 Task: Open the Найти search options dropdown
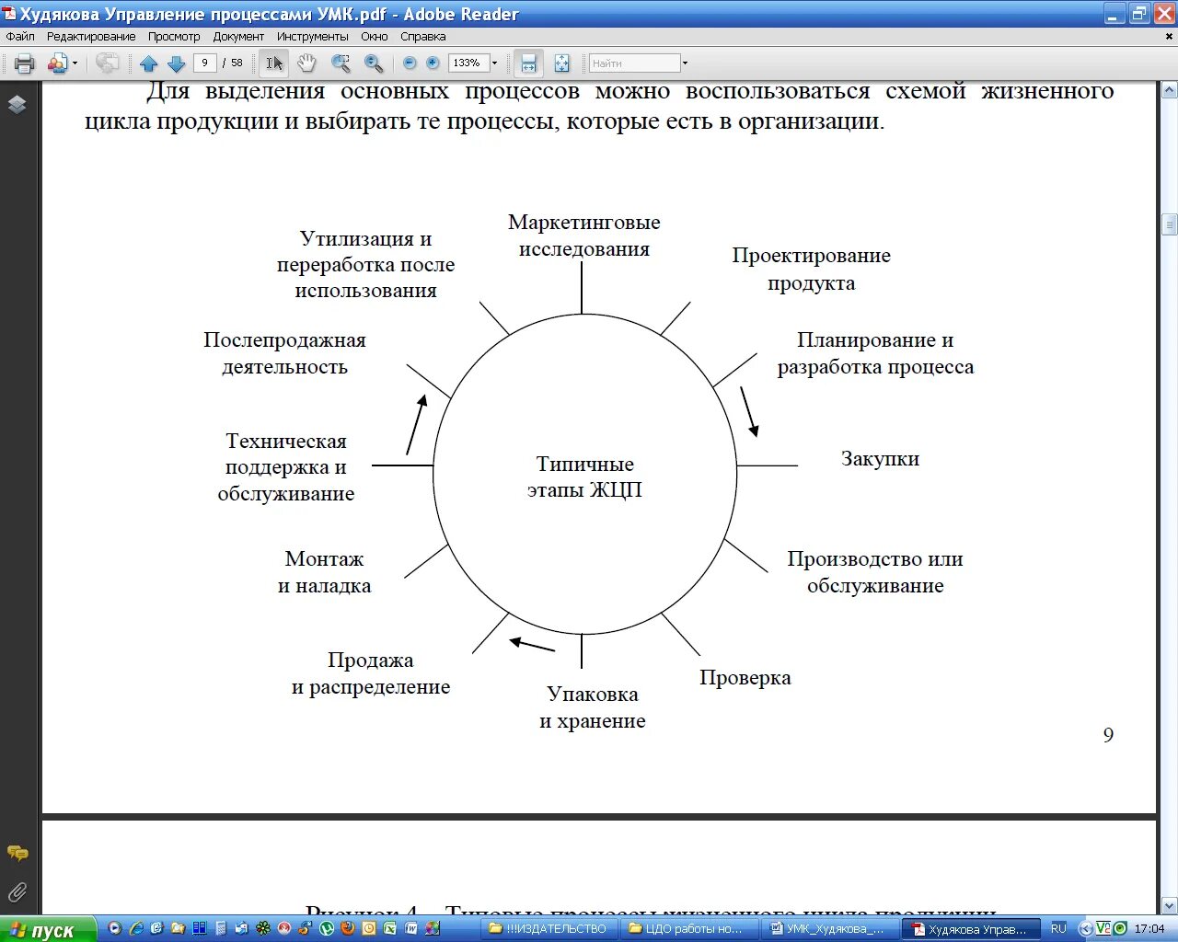coord(685,63)
